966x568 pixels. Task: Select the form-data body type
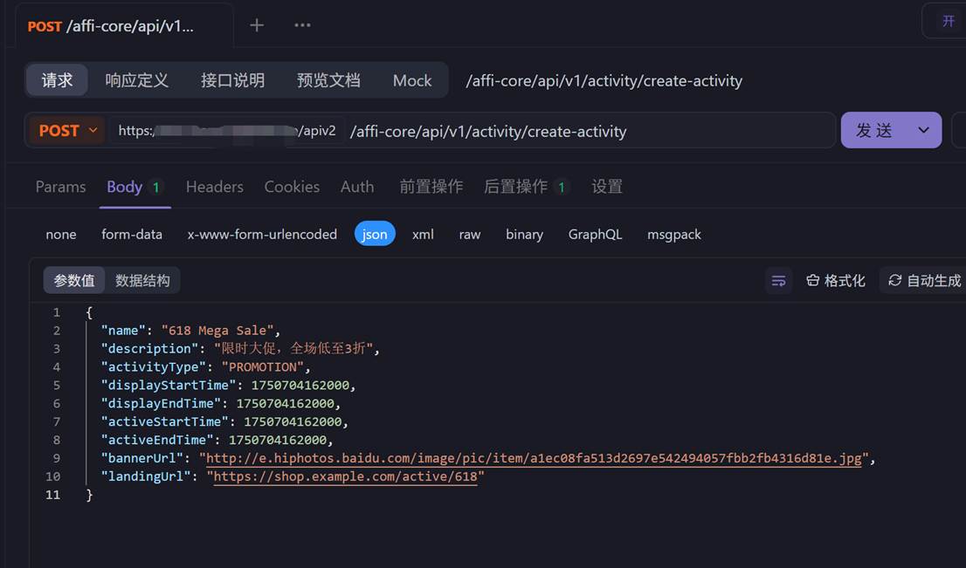[132, 235]
